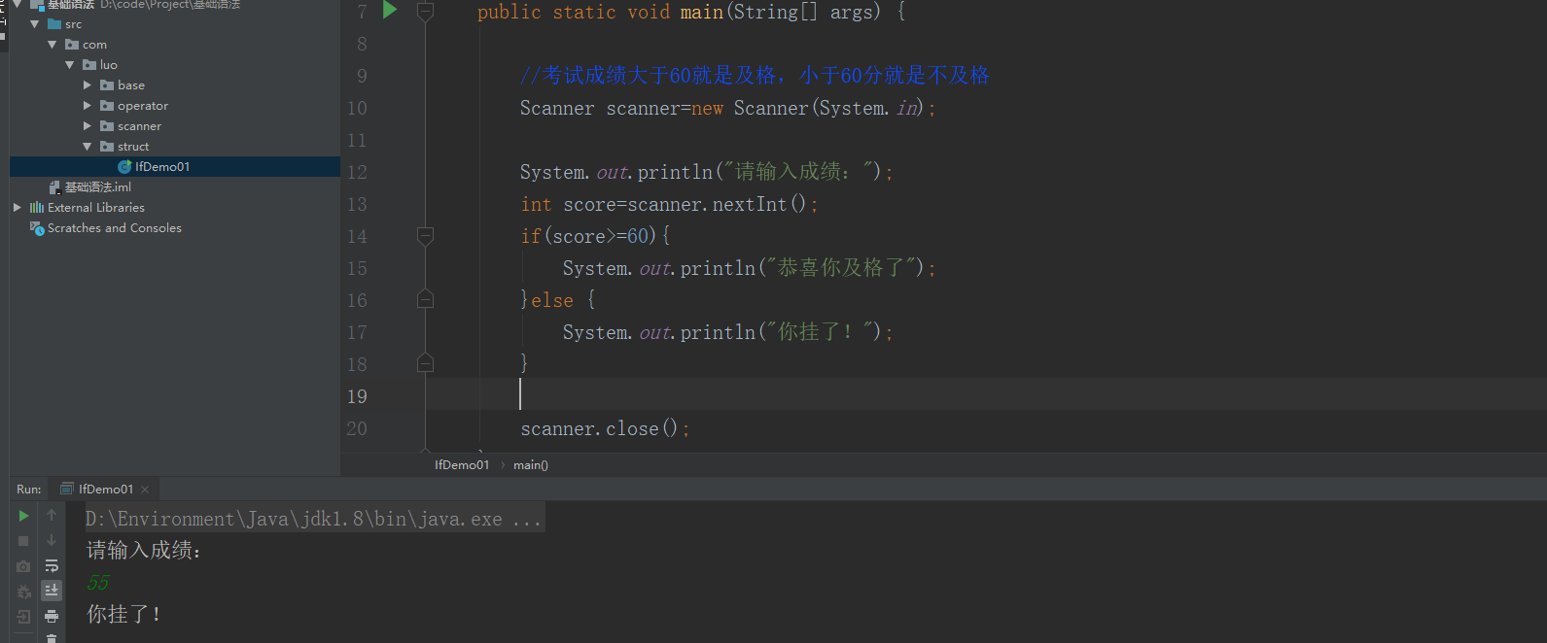
Task: Click the print console output icon
Action: [x=52, y=616]
